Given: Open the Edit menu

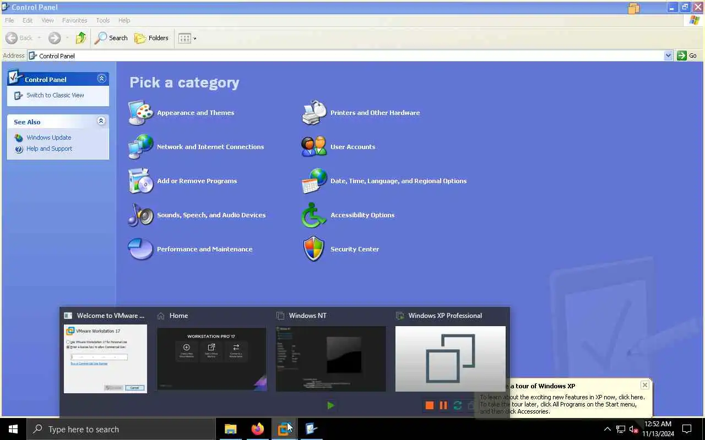Looking at the screenshot, I should [28, 20].
